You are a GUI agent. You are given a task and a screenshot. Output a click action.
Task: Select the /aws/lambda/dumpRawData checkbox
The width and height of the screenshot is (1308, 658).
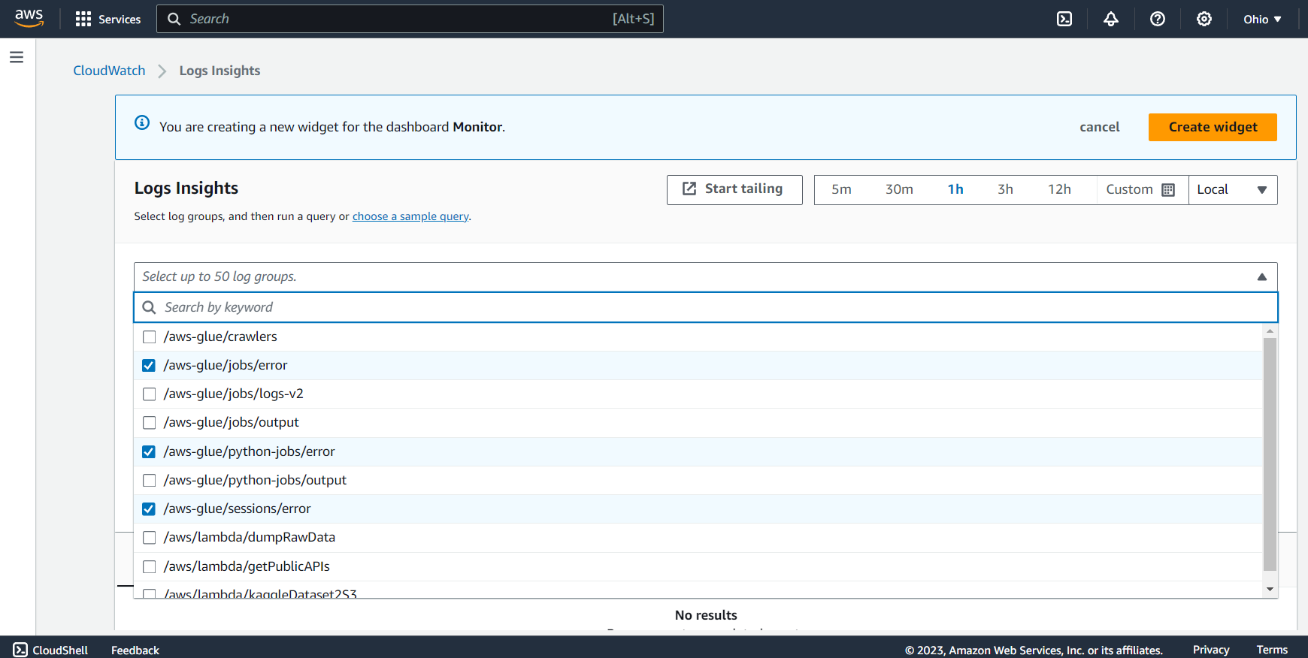150,538
